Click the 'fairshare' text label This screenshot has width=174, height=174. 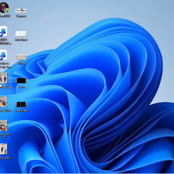pos(21,40)
